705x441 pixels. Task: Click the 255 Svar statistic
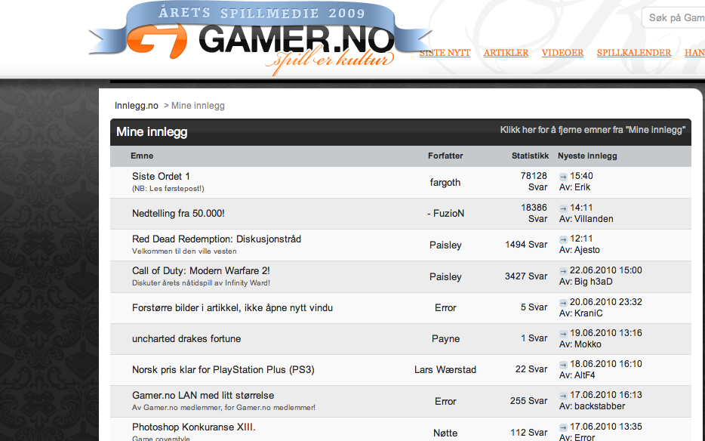point(528,401)
